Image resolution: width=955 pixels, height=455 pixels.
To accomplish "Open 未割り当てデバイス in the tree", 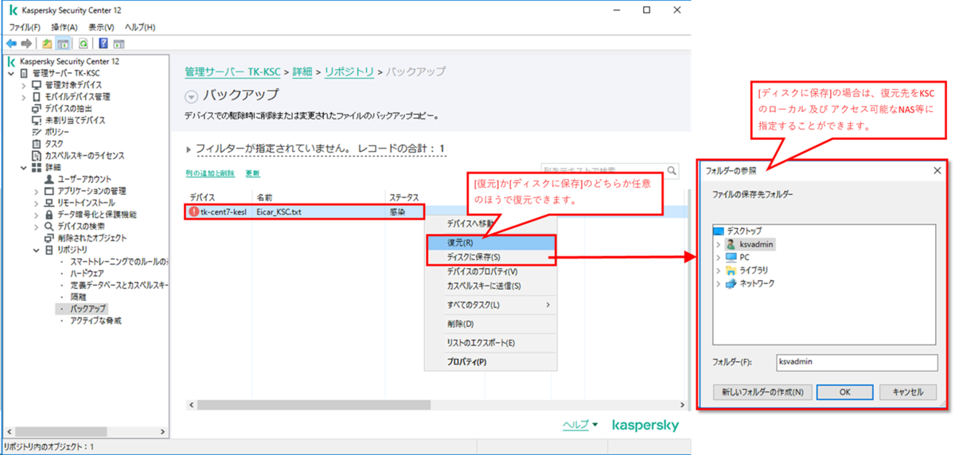I will [76, 120].
